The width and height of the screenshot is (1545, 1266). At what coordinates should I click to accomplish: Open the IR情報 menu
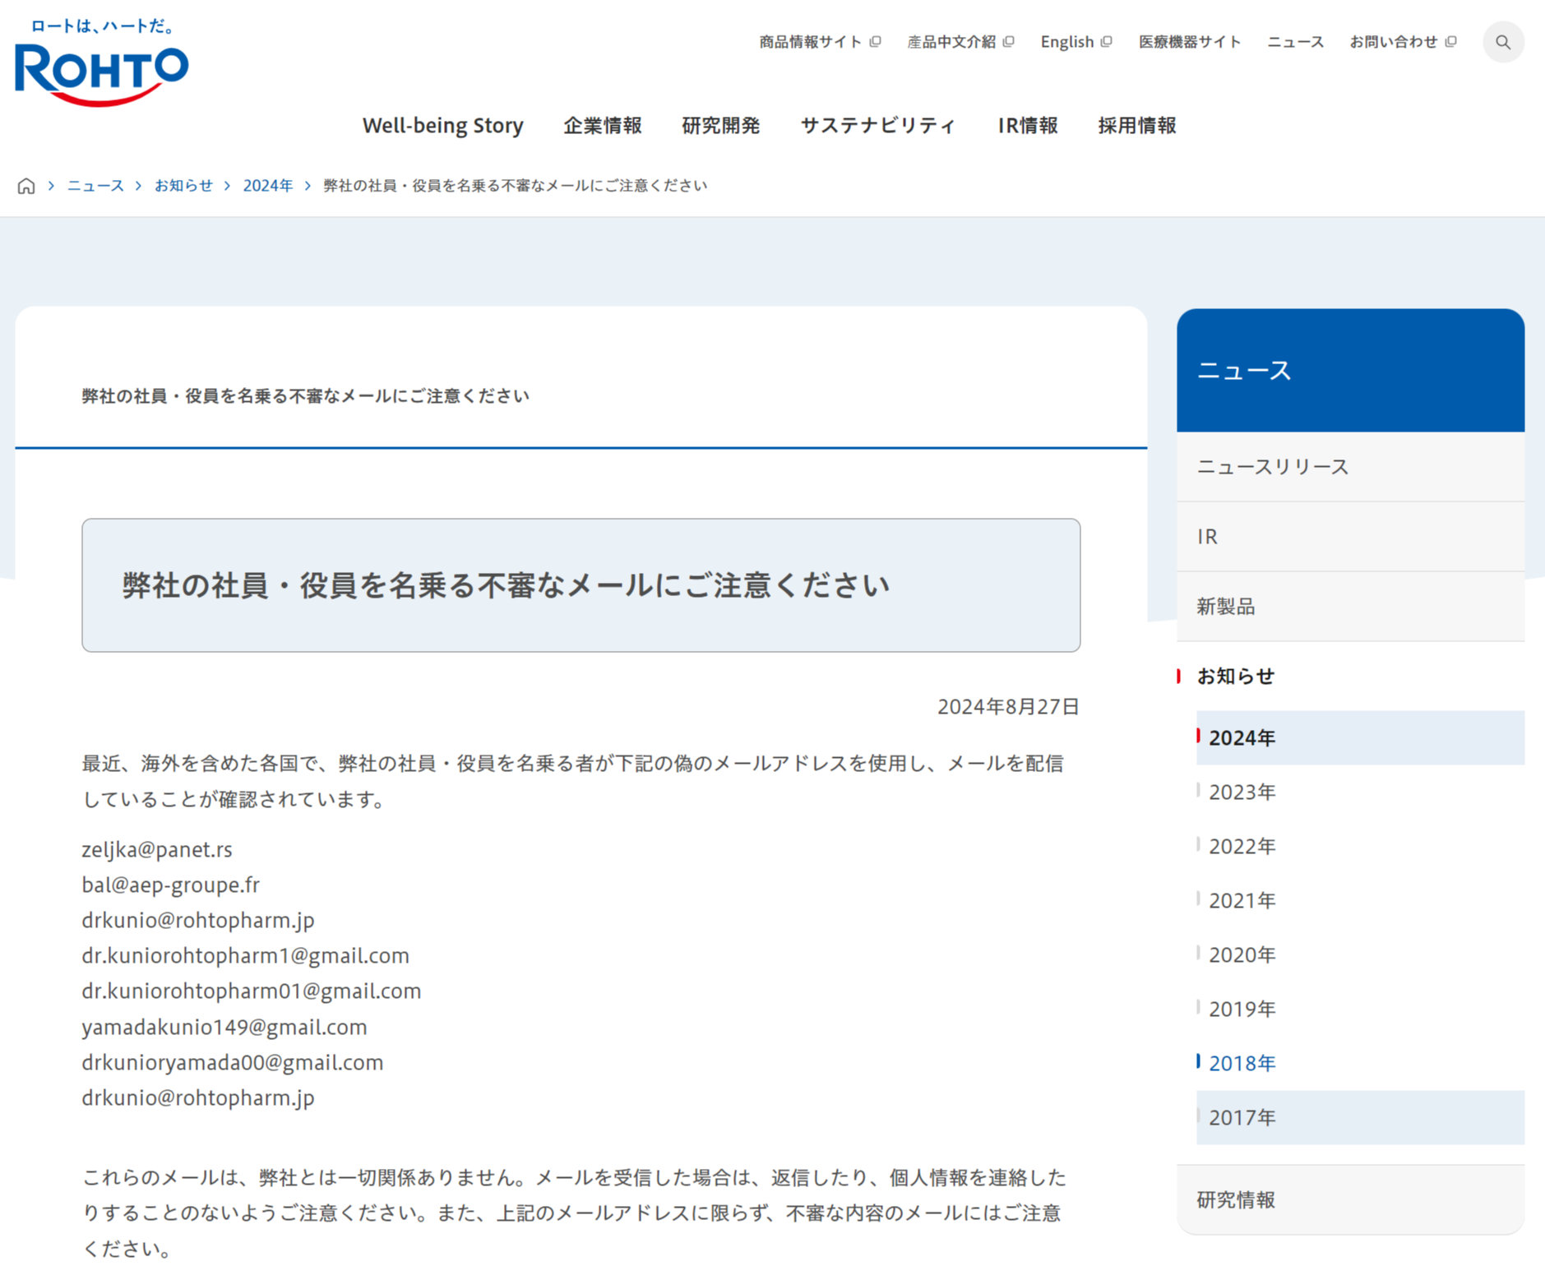tap(1027, 126)
